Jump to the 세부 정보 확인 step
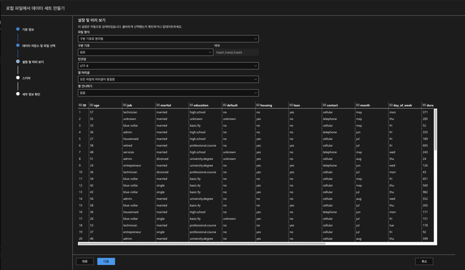The height and width of the screenshot is (270, 465). click(31, 94)
